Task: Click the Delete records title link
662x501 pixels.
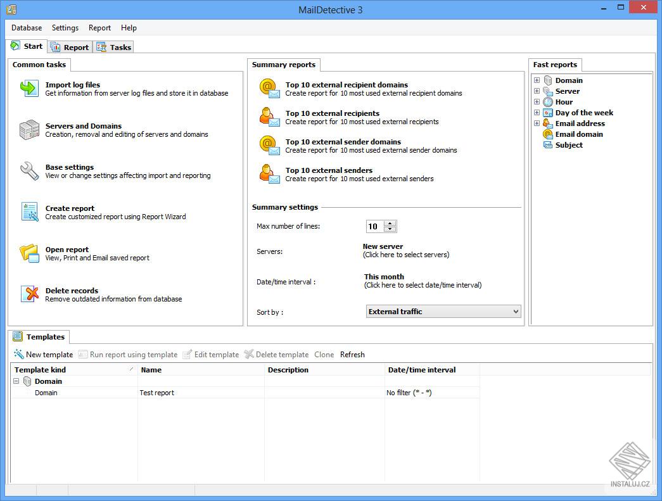Action: coord(72,290)
